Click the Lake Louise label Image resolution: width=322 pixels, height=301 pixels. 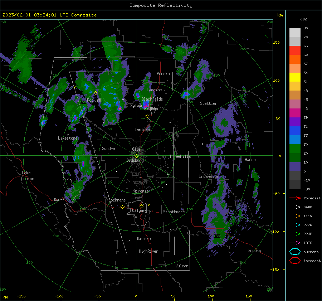tap(28, 176)
